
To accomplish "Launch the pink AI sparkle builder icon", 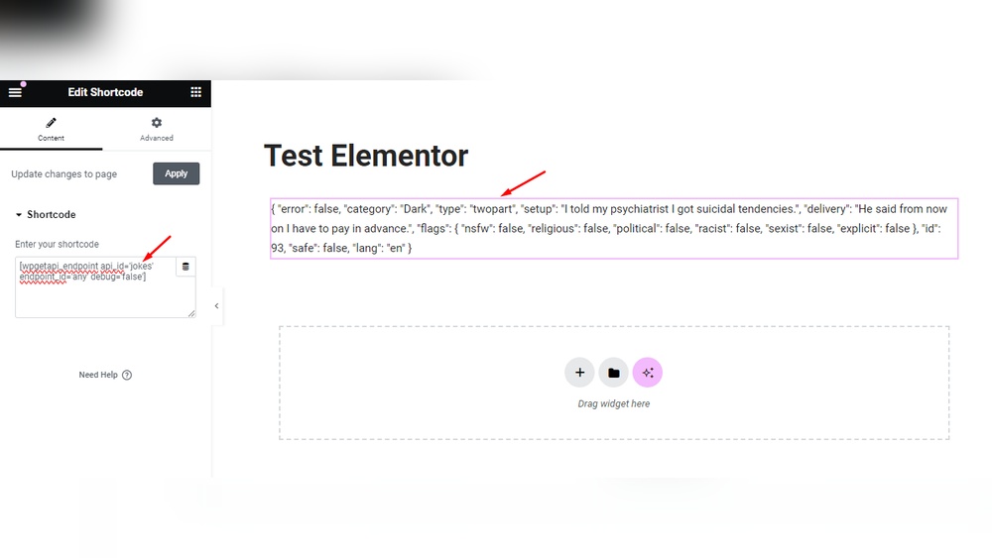I will click(647, 373).
